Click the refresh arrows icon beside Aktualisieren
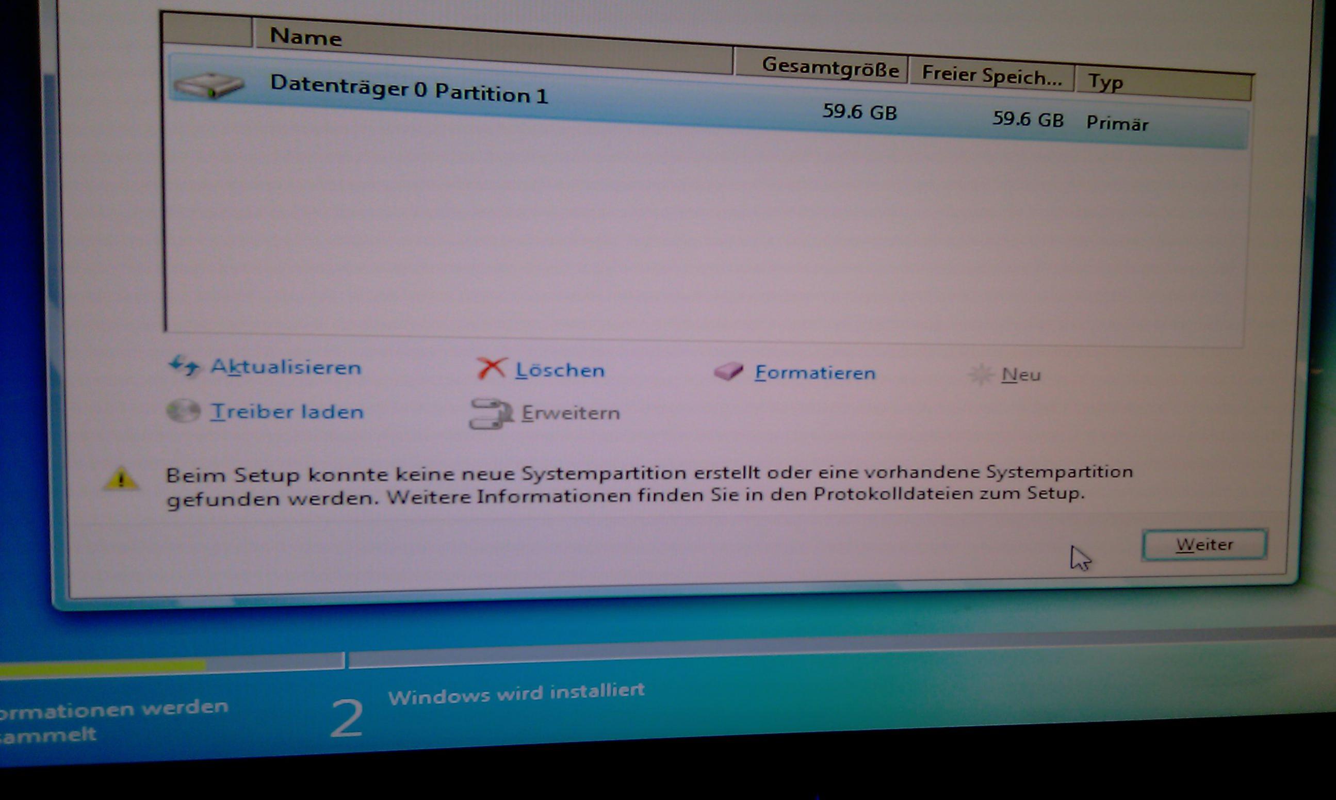1336x800 pixels. point(184,367)
